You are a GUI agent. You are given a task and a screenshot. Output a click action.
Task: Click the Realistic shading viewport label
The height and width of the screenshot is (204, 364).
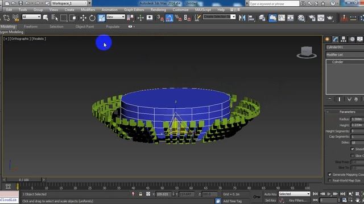(x=39, y=39)
